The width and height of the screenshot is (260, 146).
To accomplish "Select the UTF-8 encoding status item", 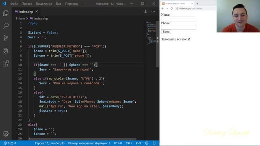I will [118, 143].
